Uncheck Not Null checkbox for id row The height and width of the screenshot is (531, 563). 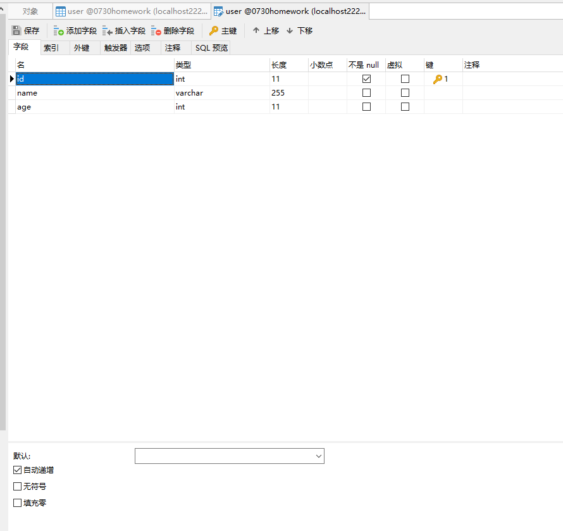[x=366, y=78]
